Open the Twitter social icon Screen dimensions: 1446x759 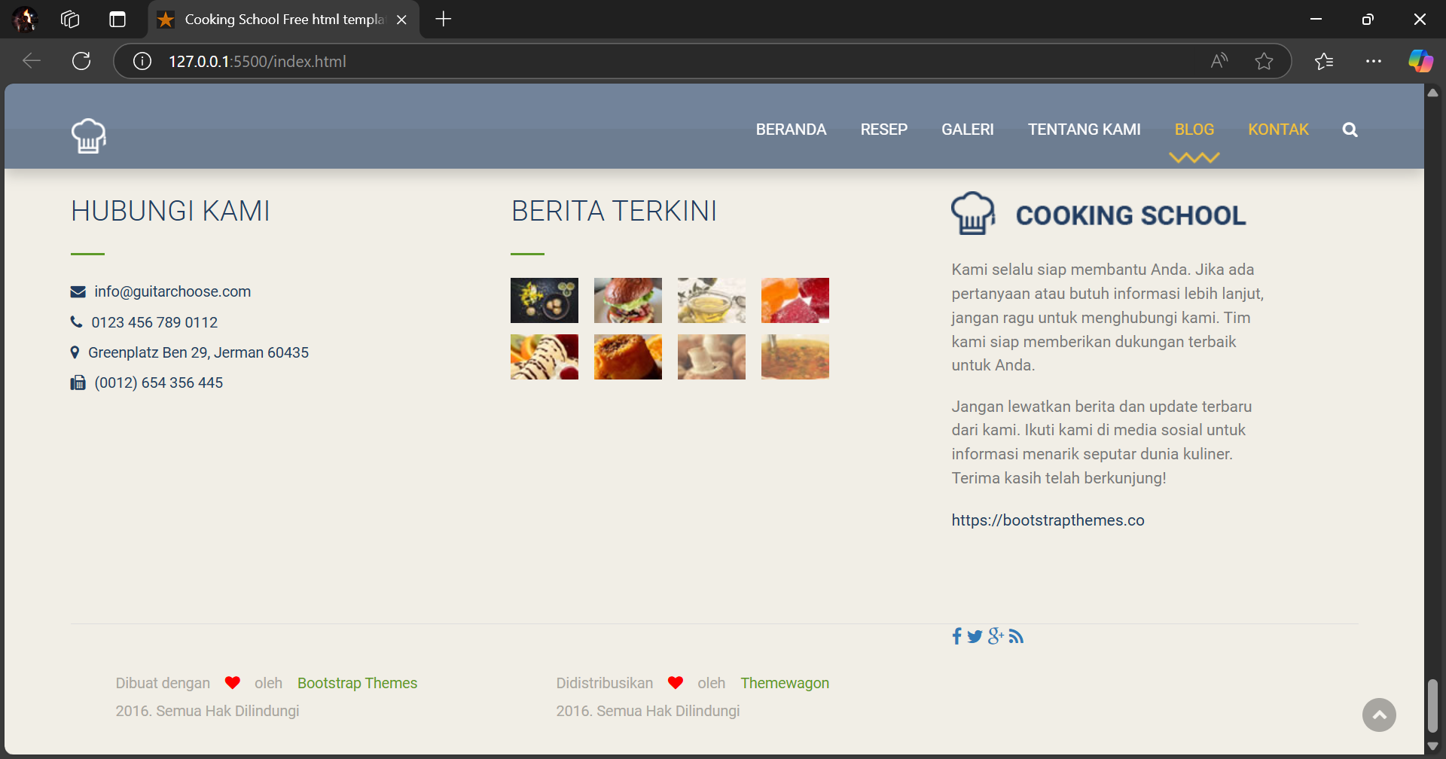pos(975,636)
